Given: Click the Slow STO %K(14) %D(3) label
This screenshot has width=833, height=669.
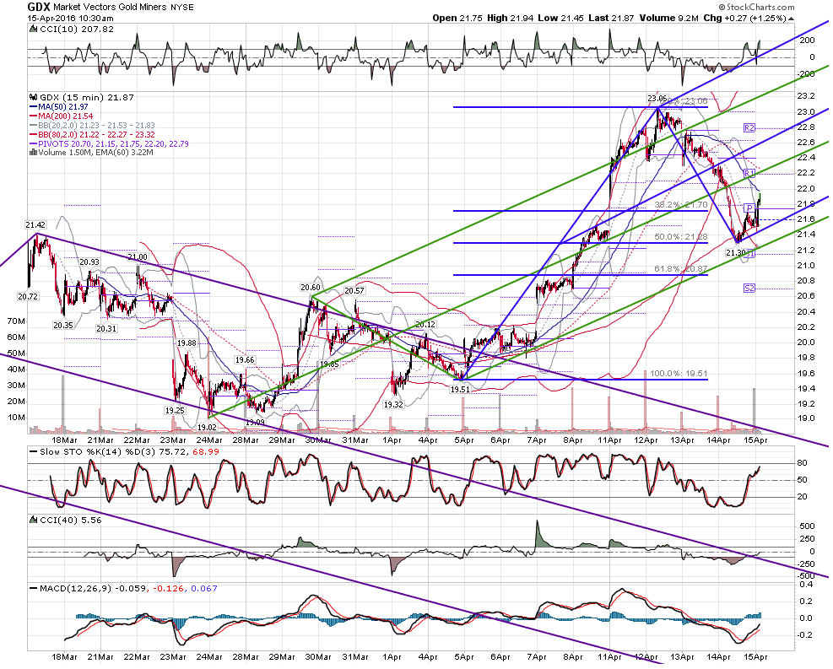Looking at the screenshot, I should click(x=129, y=452).
